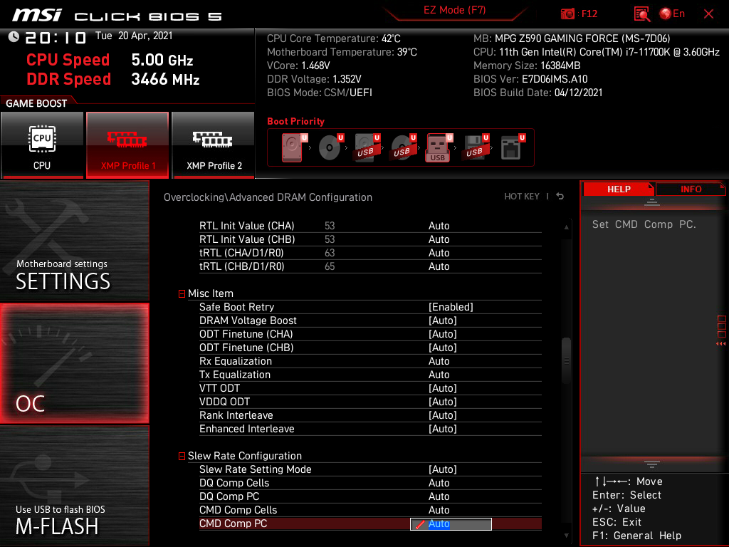Click the date Tue 20 Apr, 2021
The width and height of the screenshot is (729, 547).
point(134,36)
